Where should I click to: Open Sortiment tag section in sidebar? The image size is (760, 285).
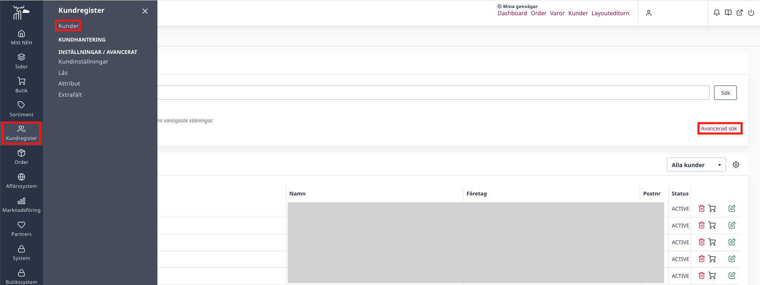point(22,109)
